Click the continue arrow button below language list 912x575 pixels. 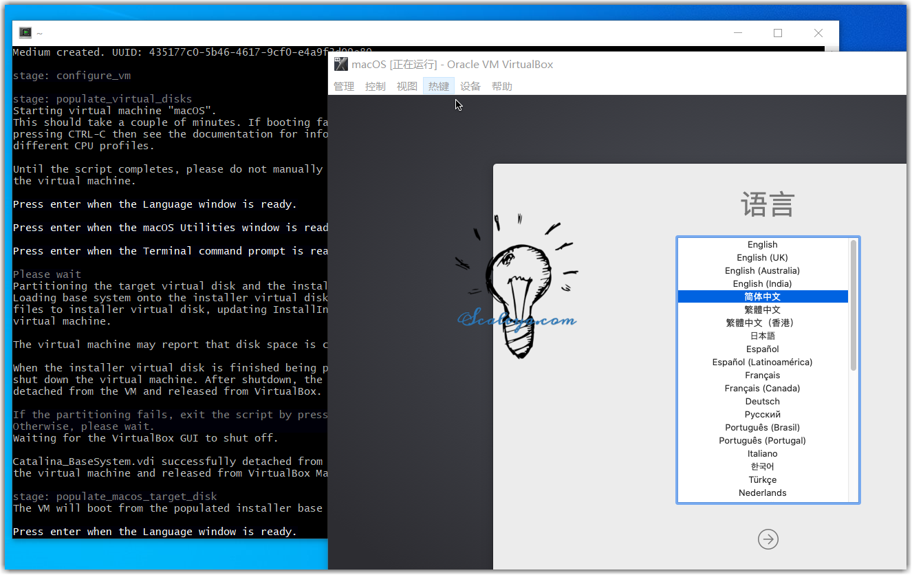tap(768, 539)
